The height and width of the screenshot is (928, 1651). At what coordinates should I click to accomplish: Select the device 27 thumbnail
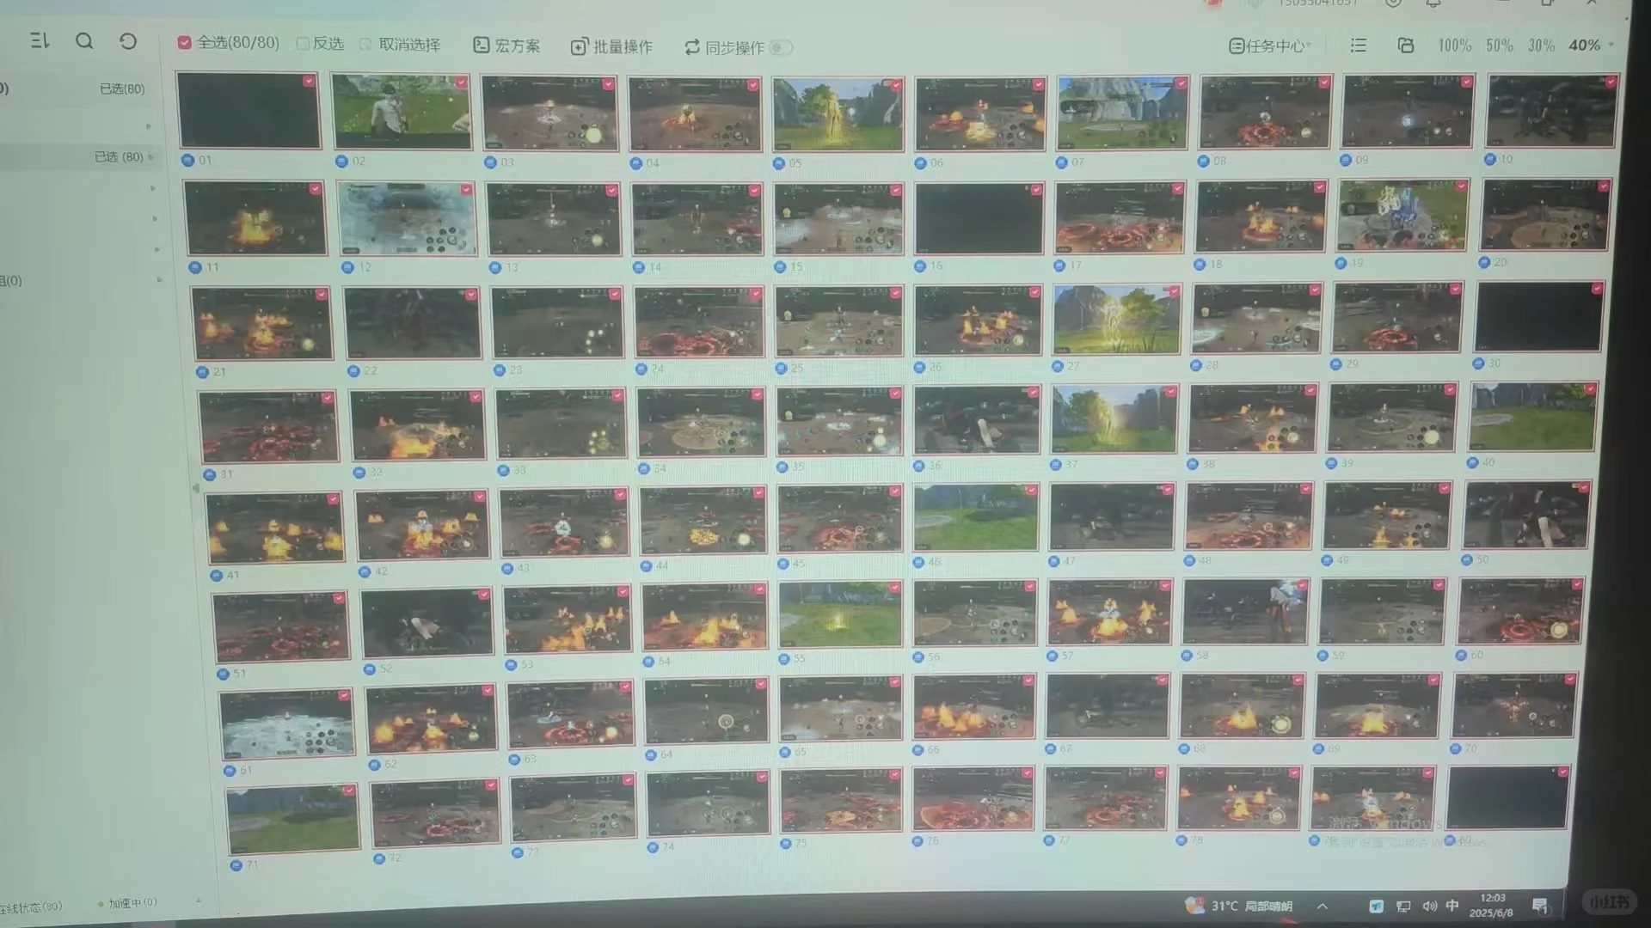point(1115,320)
